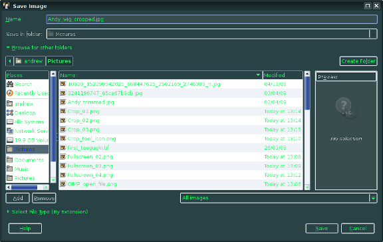
Task: Click the Remove bookmark button
Action: point(44,198)
